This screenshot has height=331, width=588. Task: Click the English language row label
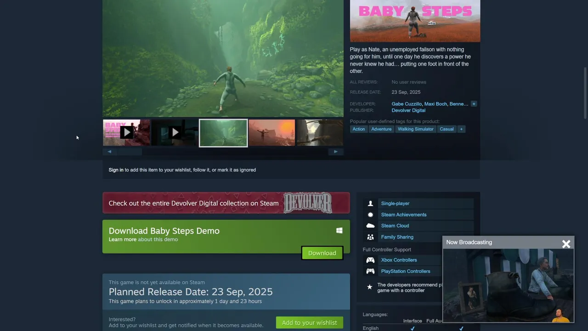[x=371, y=328]
